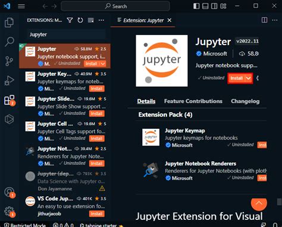Open Jupyter Notebook Renderers in the Extension Pack
Viewport: 282px width, 227px height.
click(x=200, y=163)
